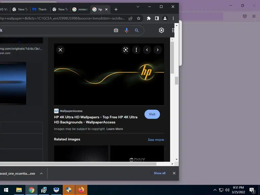Switch to Firefox from taskbar
Screen dimensions: 260x195
tap(81, 190)
